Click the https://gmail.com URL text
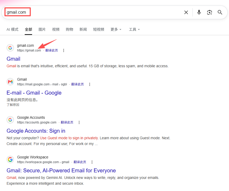The width and height of the screenshot is (229, 191). pyautogui.click(x=29, y=50)
